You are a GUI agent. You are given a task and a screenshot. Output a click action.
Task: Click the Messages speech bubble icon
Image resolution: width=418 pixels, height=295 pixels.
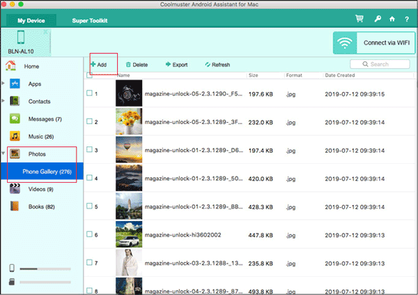(x=15, y=119)
